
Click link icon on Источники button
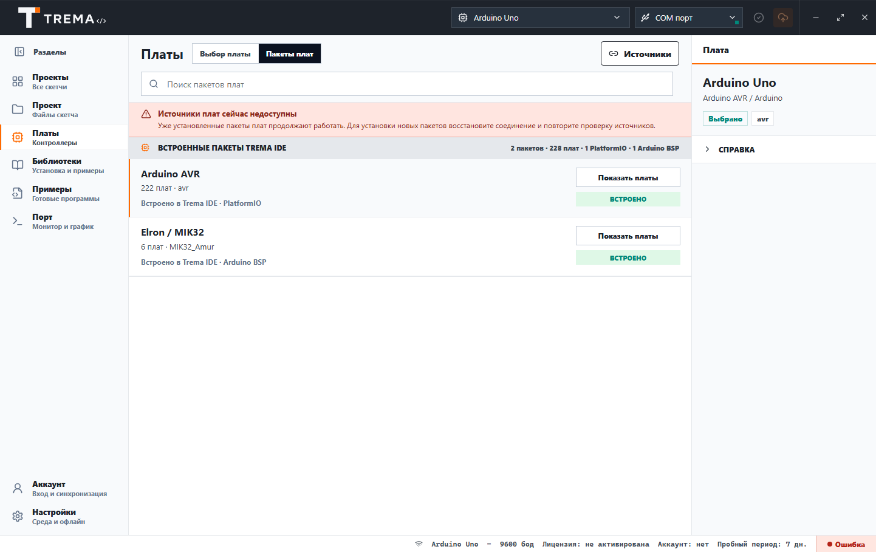(x=614, y=53)
